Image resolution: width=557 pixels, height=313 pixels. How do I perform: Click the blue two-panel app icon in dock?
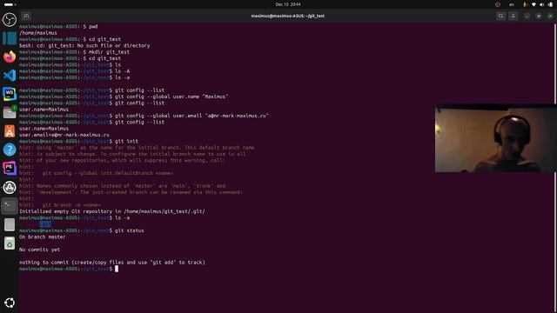[x=10, y=38]
